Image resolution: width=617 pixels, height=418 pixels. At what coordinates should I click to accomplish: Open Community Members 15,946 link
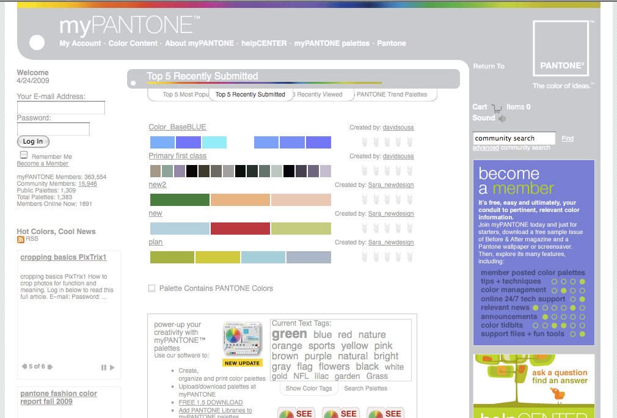[x=87, y=184]
